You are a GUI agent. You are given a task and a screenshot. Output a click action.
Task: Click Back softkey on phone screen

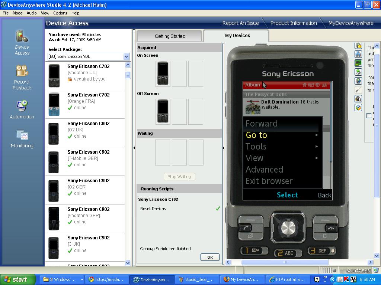[324, 195]
